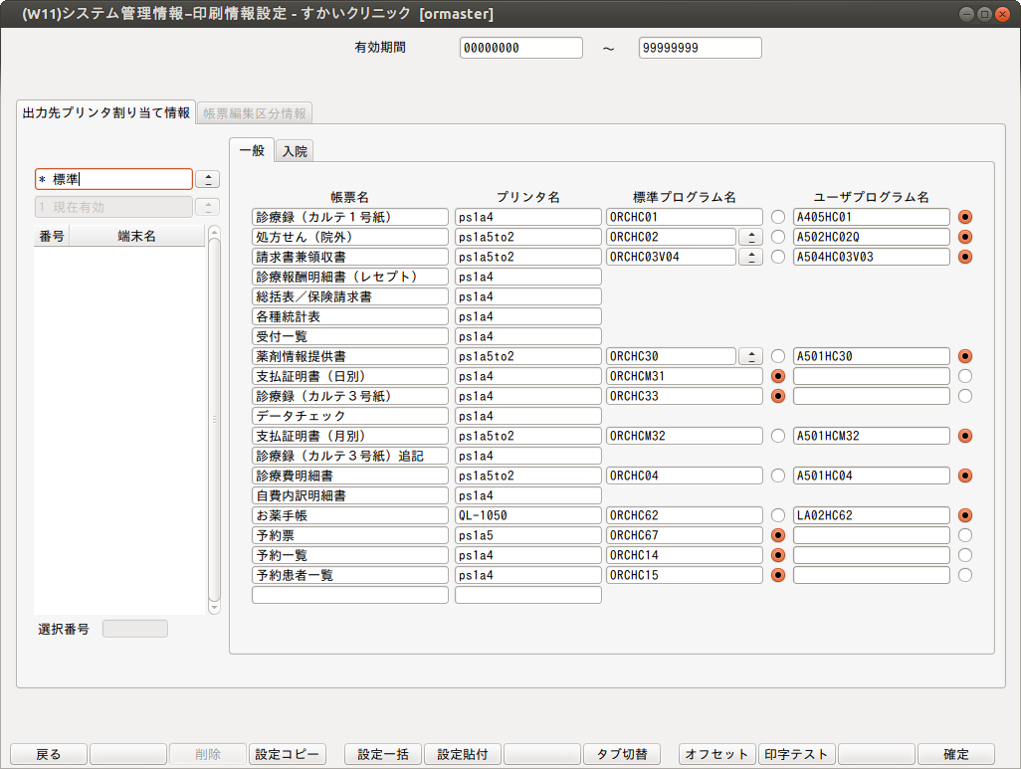Select user program radio for 処方せん（院外）
This screenshot has height=769, width=1021.
(965, 237)
